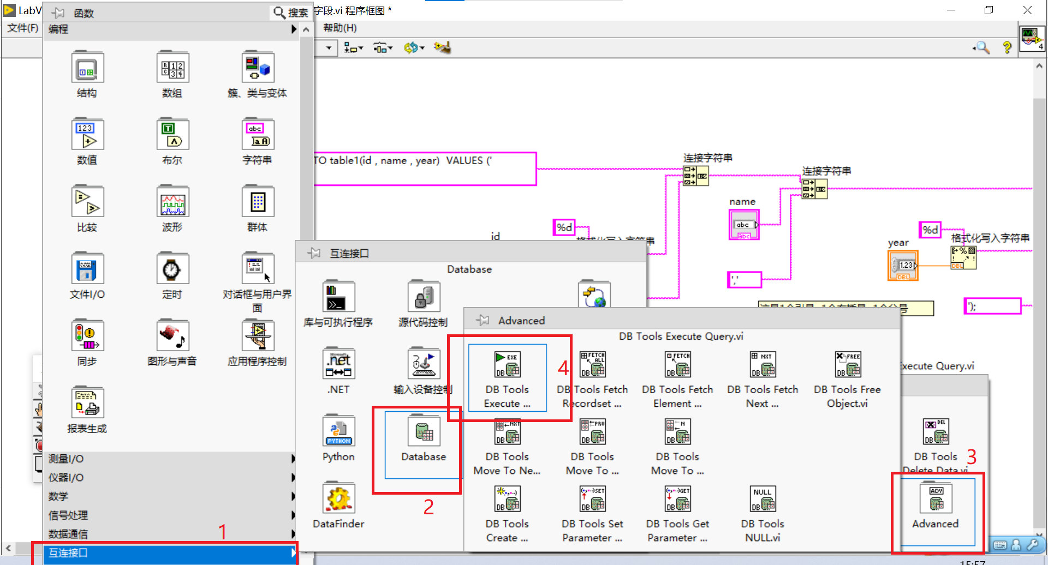This screenshot has width=1048, height=565.
Task: Pin the 互连接口 palette open
Action: (x=314, y=253)
